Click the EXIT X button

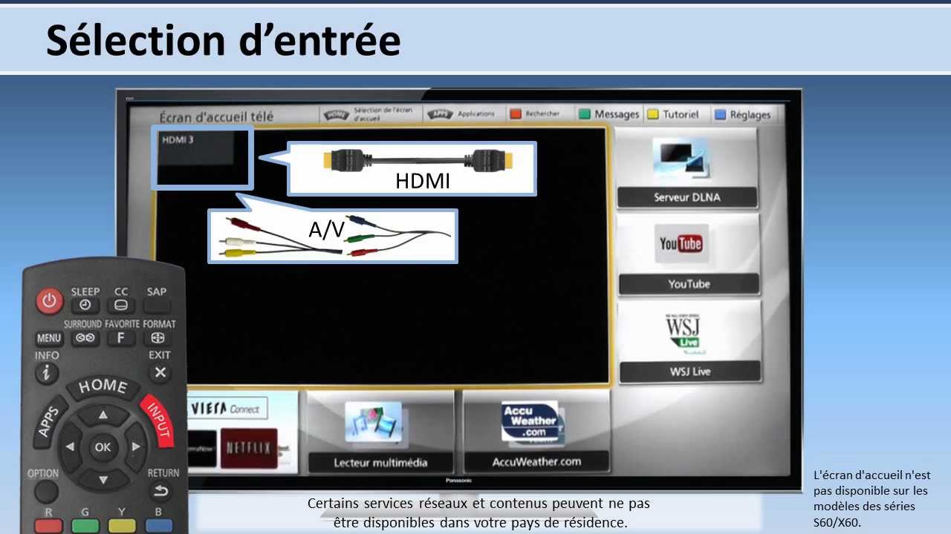tap(160, 373)
